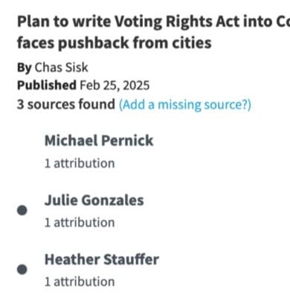Click the word 'pushback' in the headline
Image resolution: width=290 pixels, height=300 pixels.
(x=94, y=42)
